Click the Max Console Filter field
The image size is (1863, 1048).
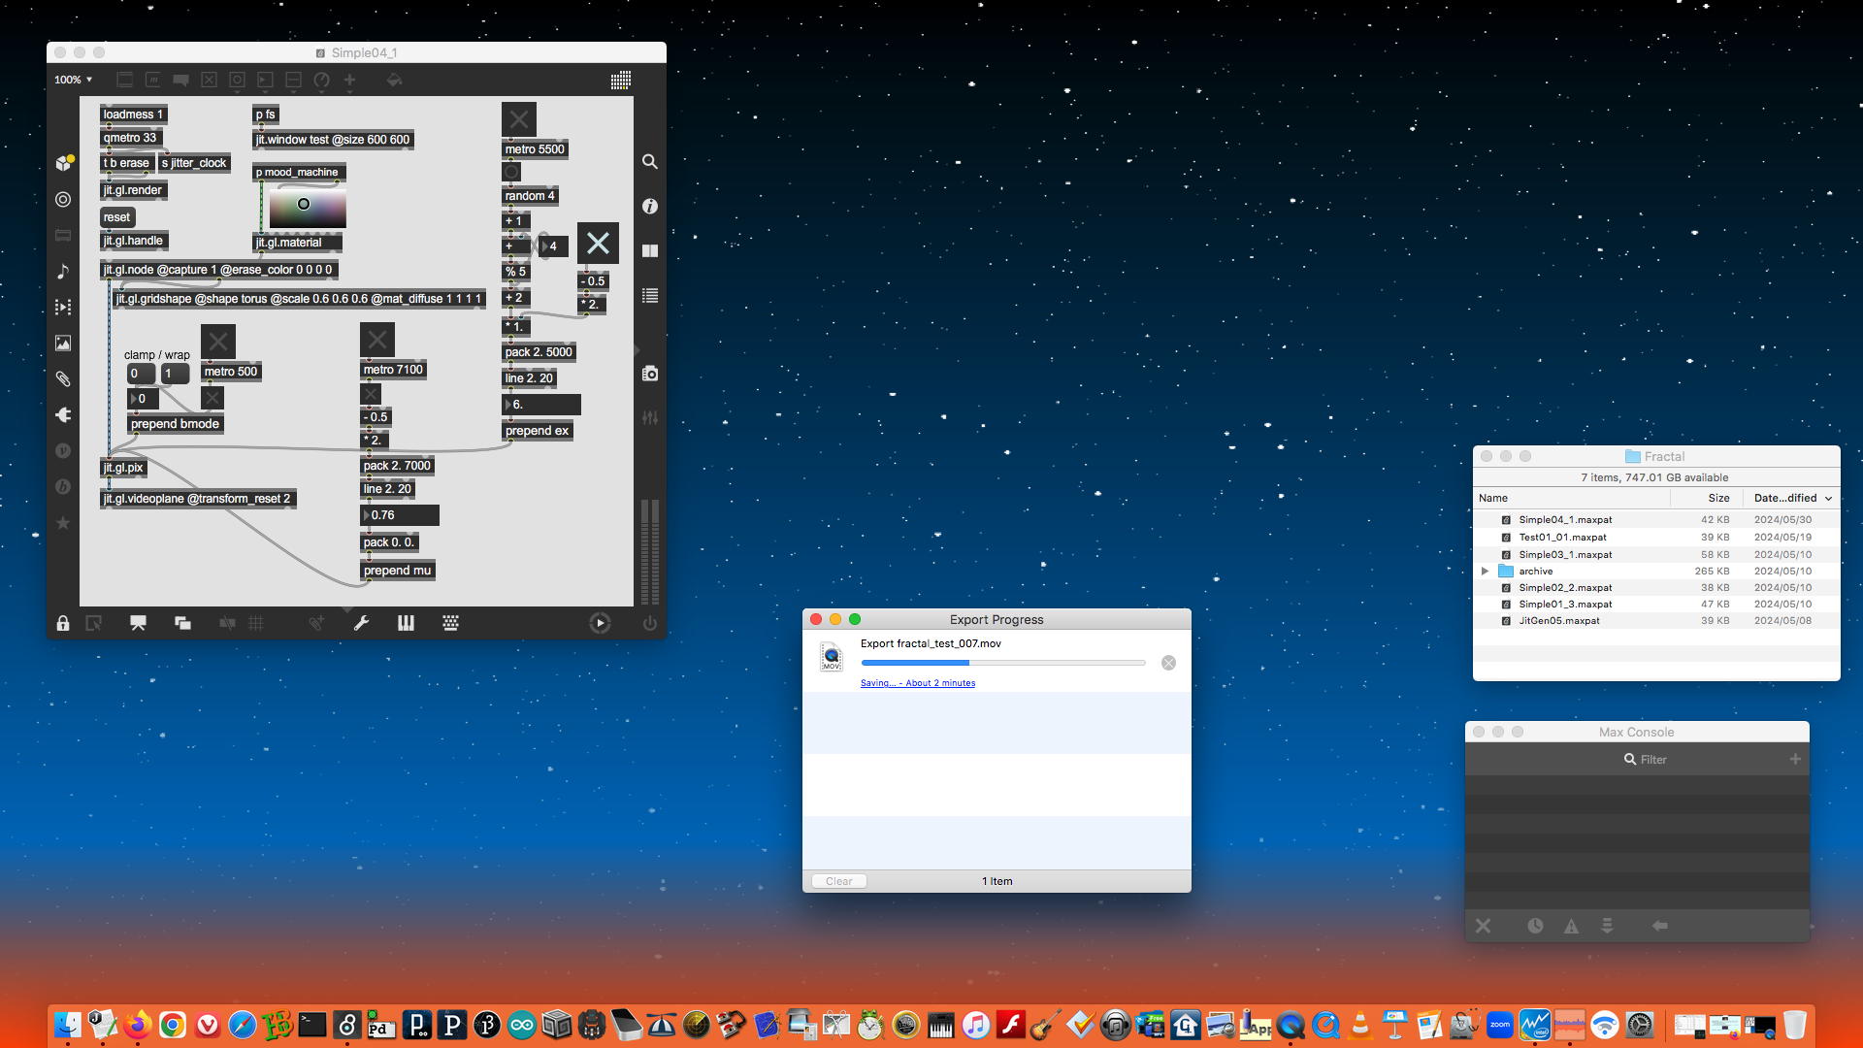tap(1652, 760)
